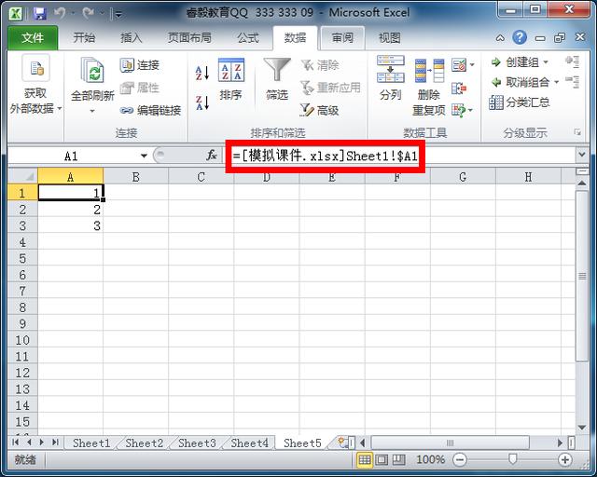Viewport: 597px width, 477px height.
Task: Sort ascending with the A-Z icon
Action: click(202, 73)
